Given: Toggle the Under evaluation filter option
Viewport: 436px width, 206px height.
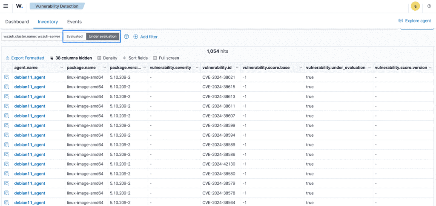Looking at the screenshot, I should (103, 37).
